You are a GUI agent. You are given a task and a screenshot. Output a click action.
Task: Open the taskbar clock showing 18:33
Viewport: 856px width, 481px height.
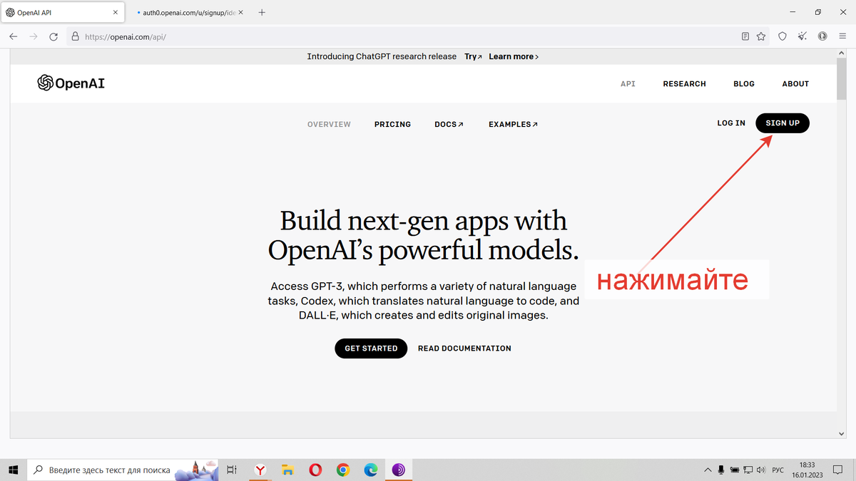(807, 470)
